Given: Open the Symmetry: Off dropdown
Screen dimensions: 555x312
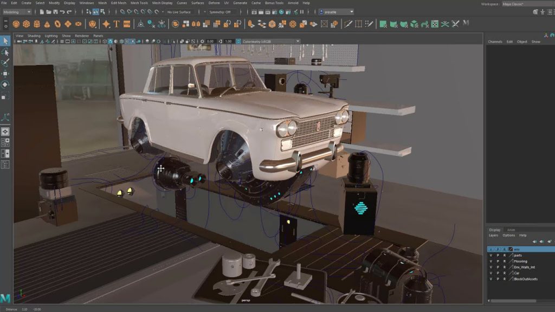Looking at the screenshot, I should coord(221,11).
